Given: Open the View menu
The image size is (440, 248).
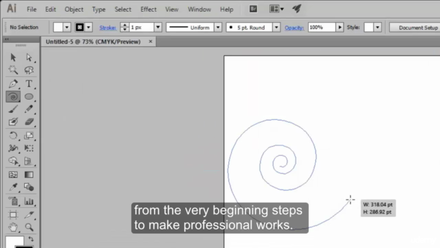Looking at the screenshot, I should [172, 9].
